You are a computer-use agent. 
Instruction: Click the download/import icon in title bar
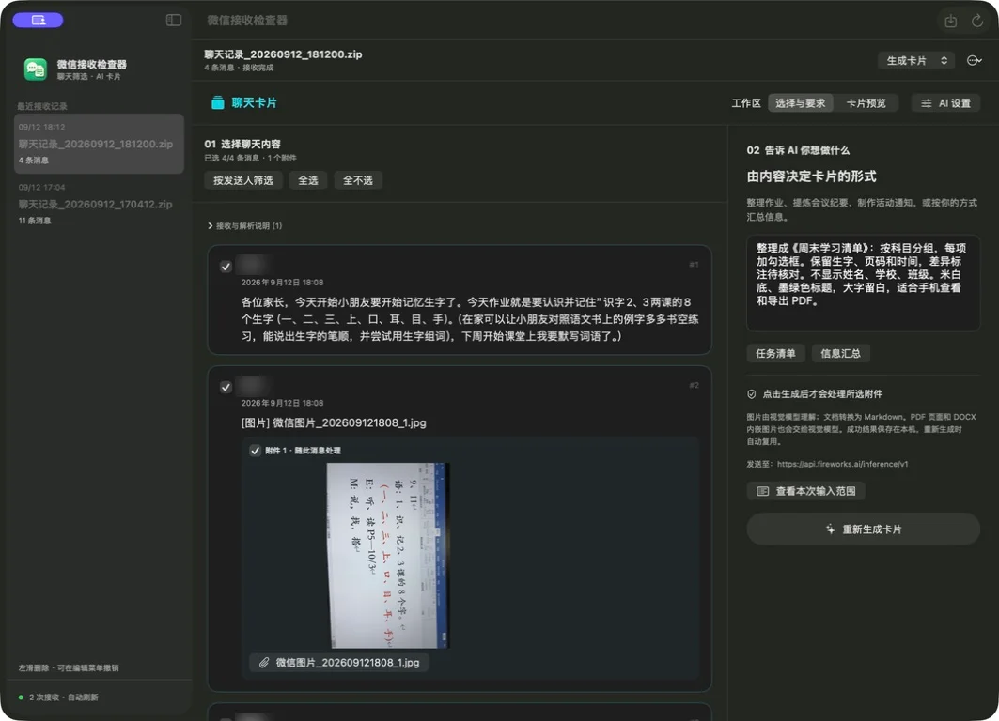click(x=950, y=21)
